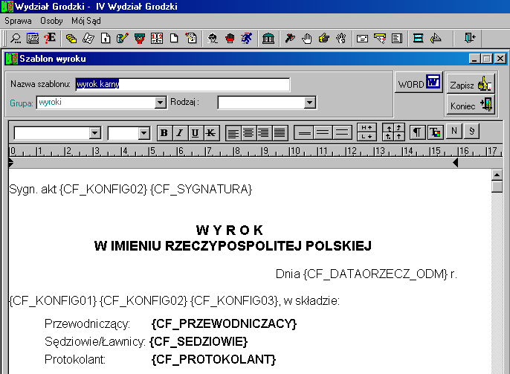Click the teal striped bars icon
Viewport: 510px width, 374px height.
click(419, 39)
